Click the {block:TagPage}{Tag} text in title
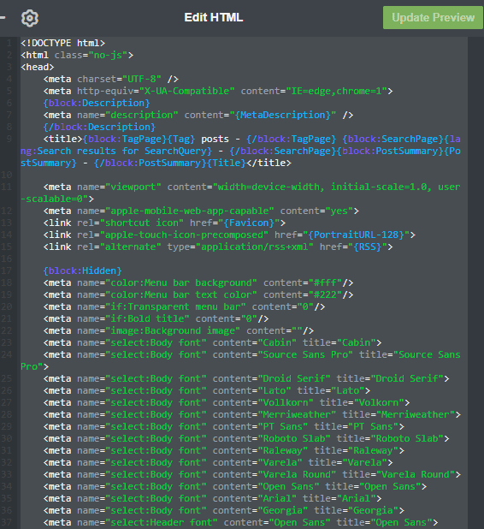Image resolution: width=484 pixels, height=529 pixels. (139, 139)
